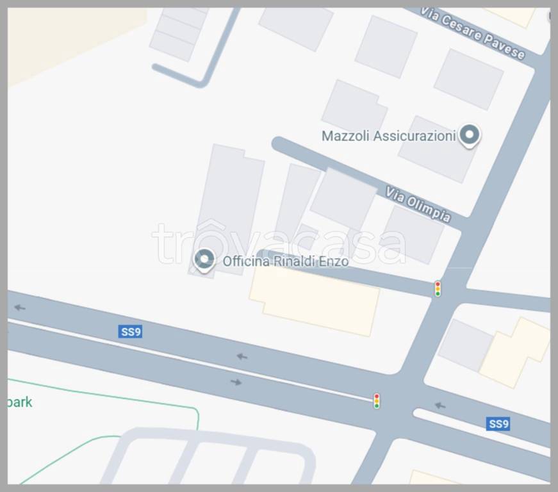Click the Via Olimpia street label

pos(418,204)
